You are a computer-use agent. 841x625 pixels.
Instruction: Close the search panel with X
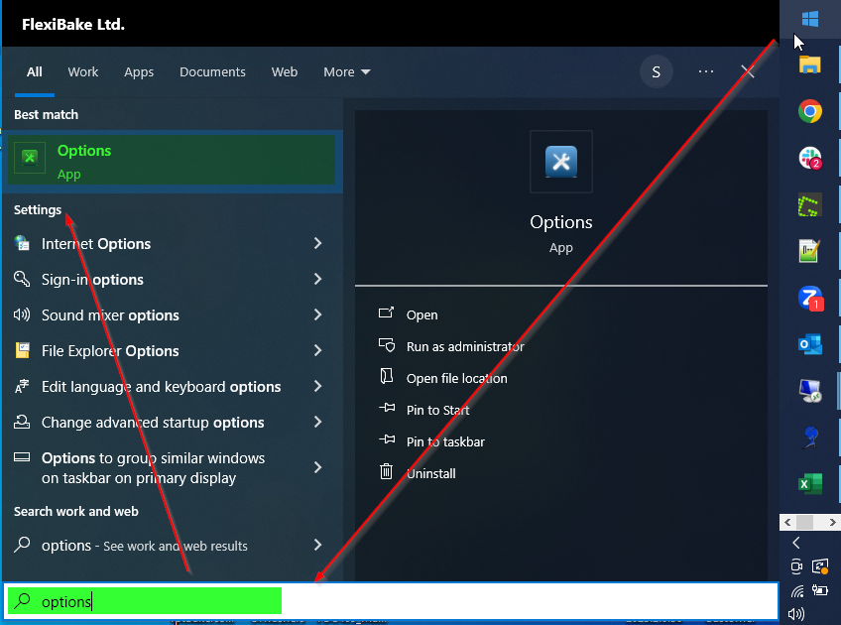(748, 71)
